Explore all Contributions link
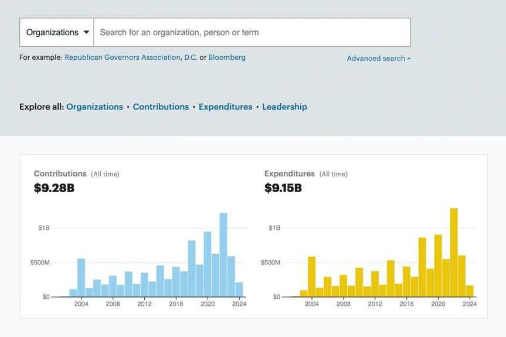This screenshot has height=337, width=506. [161, 107]
